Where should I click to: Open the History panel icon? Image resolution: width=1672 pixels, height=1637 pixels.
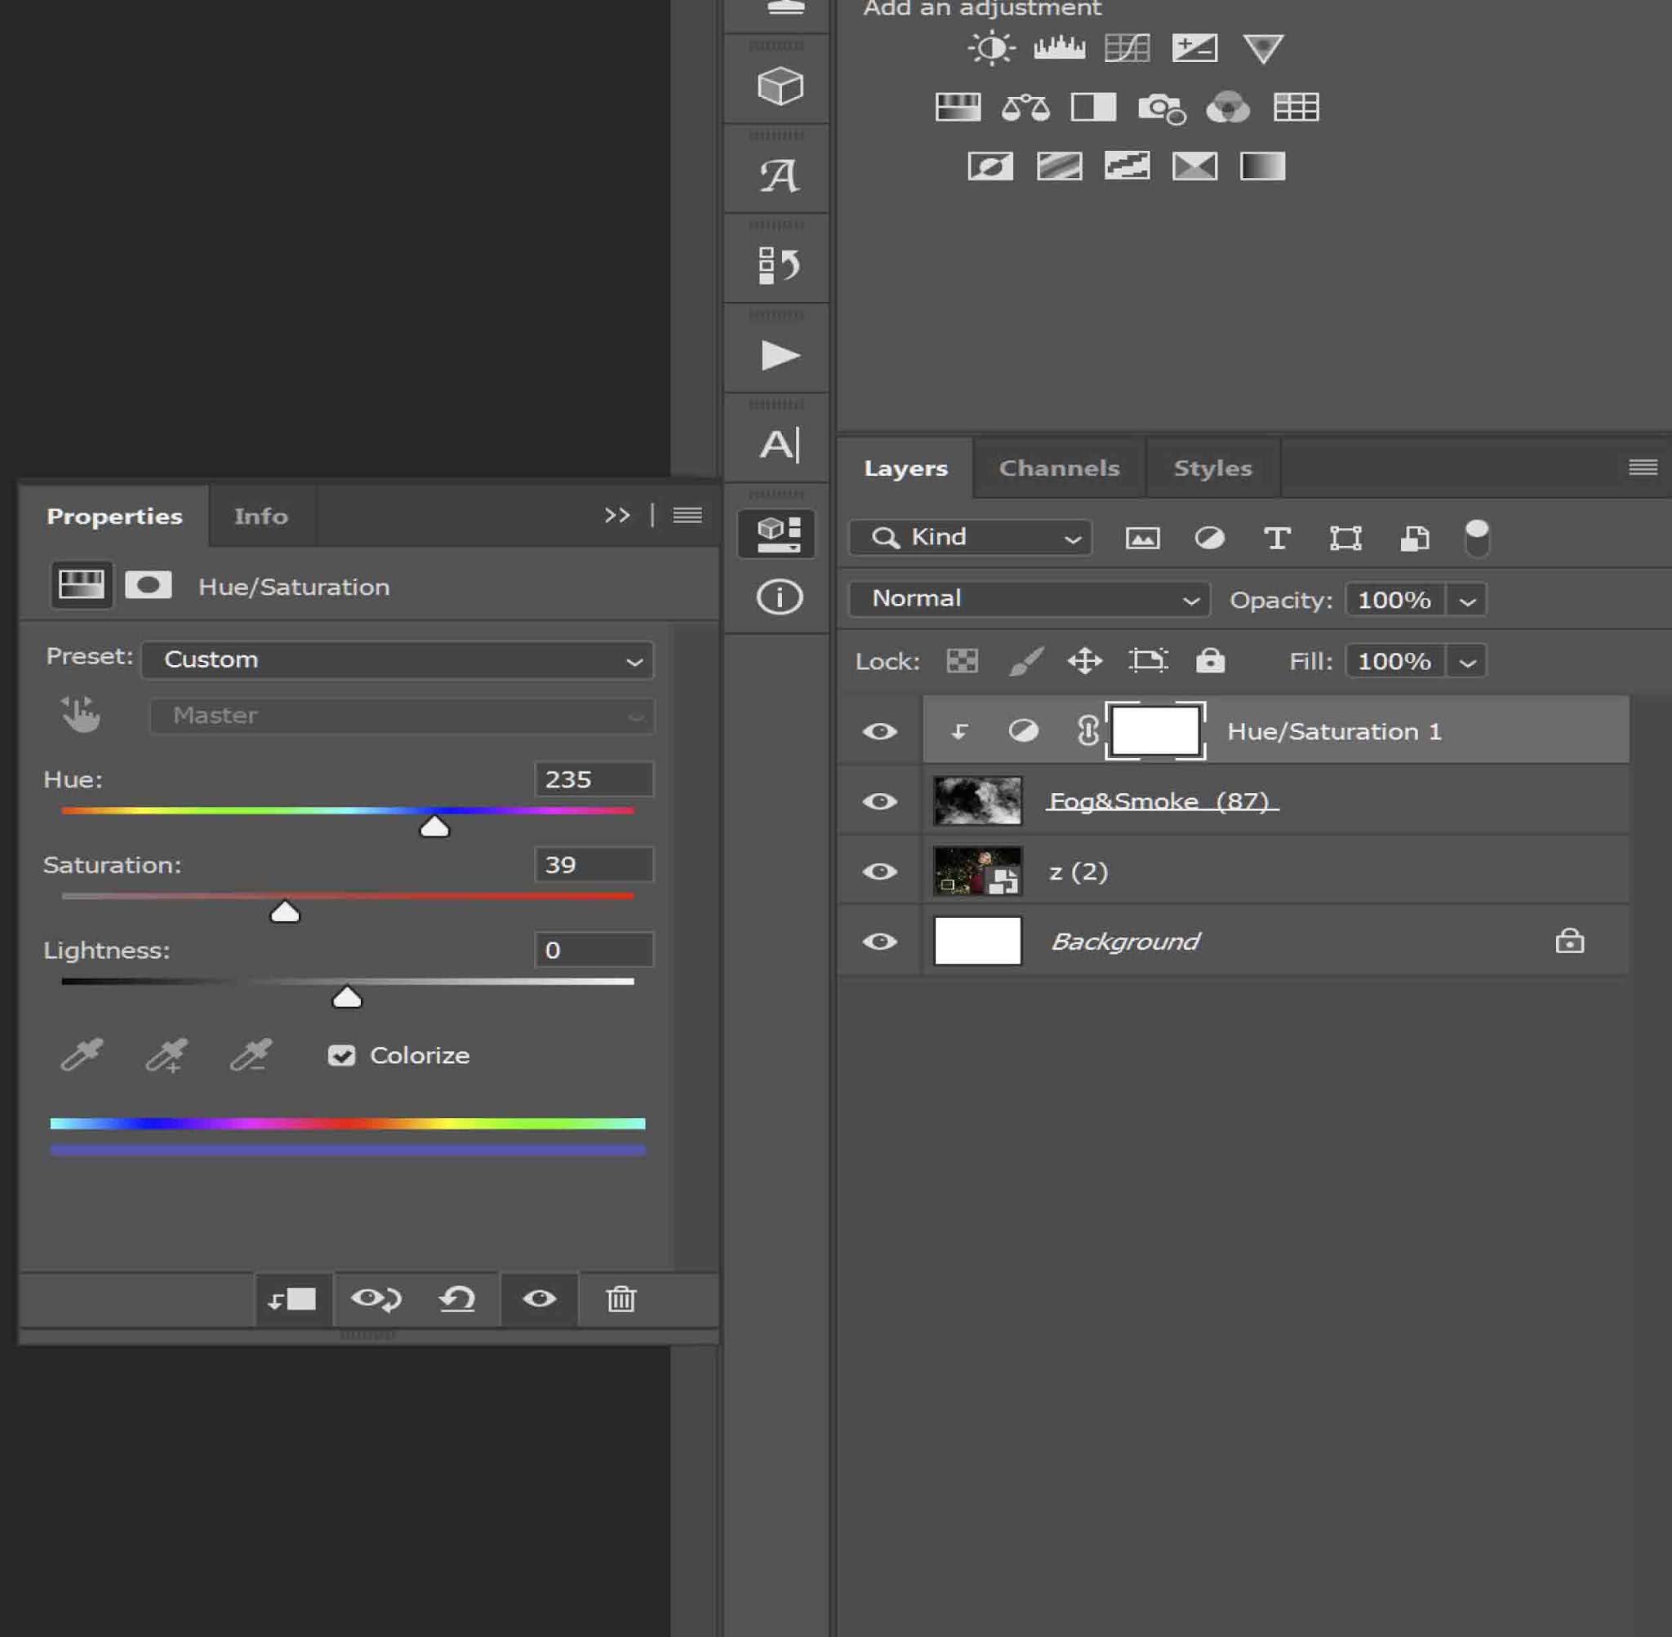point(779,264)
